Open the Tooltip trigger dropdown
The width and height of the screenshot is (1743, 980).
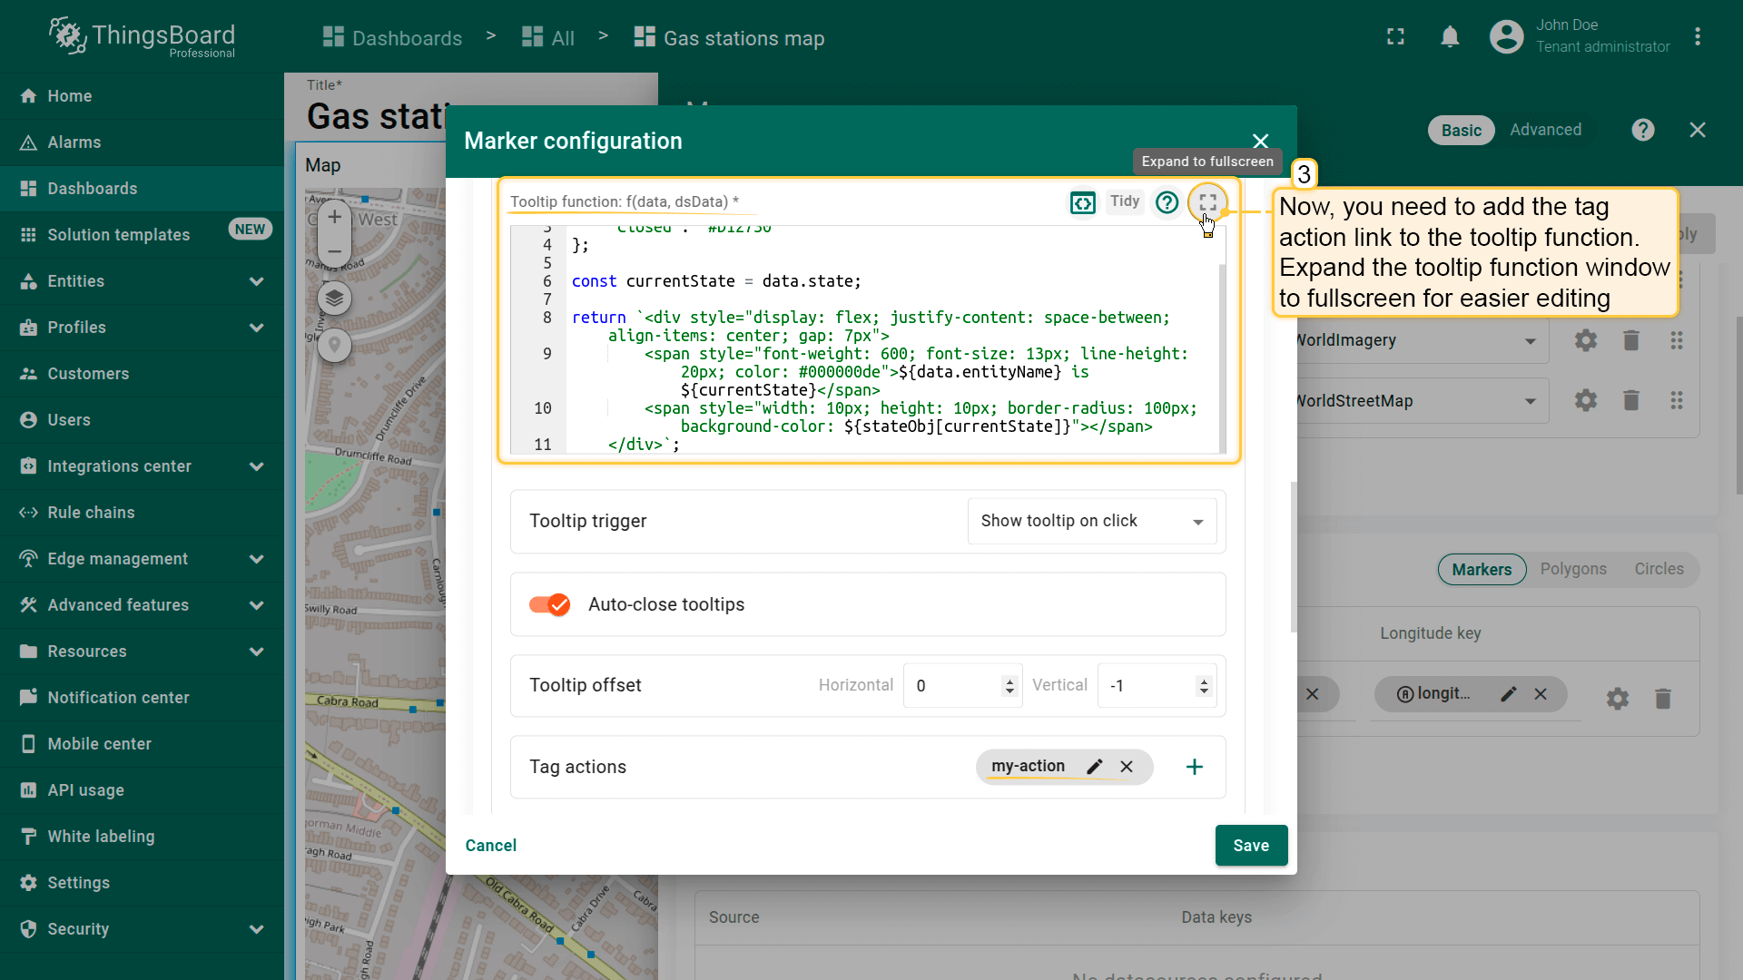point(1091,521)
